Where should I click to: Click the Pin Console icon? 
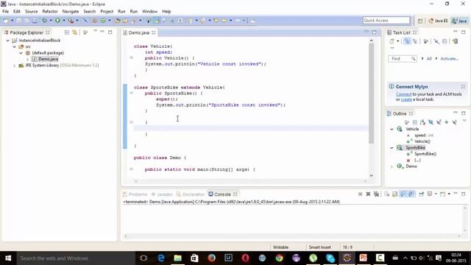(x=422, y=194)
